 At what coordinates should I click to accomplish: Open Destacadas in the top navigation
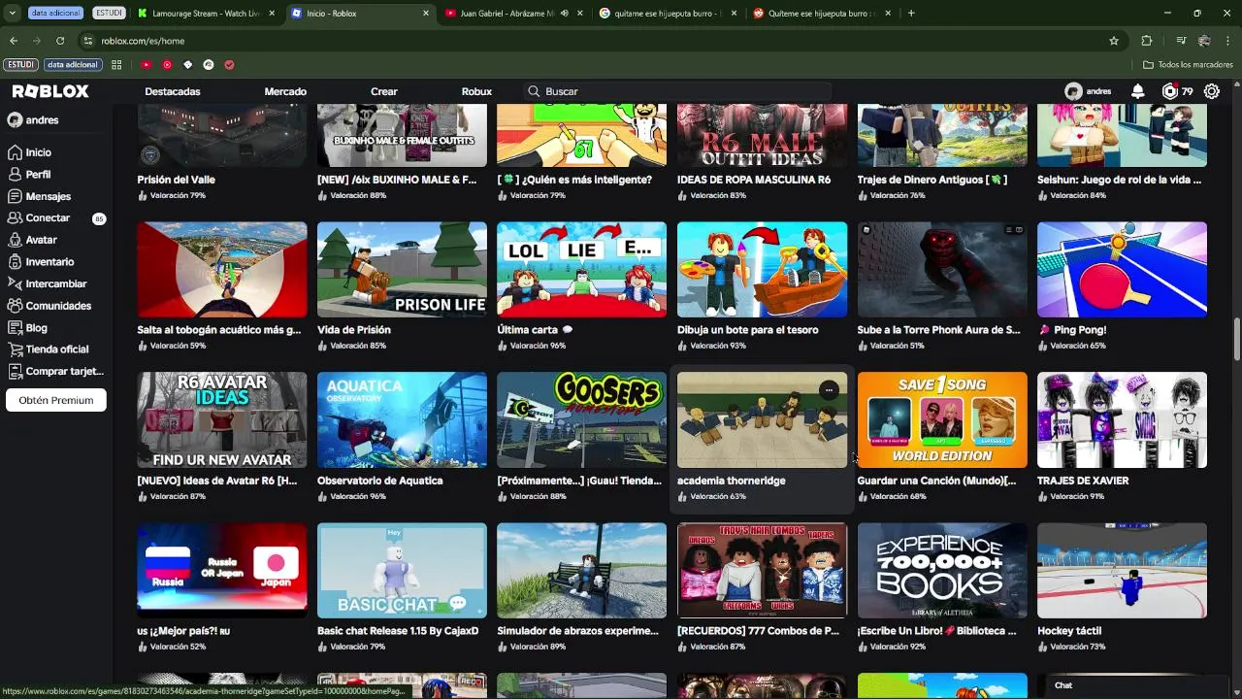(173, 91)
